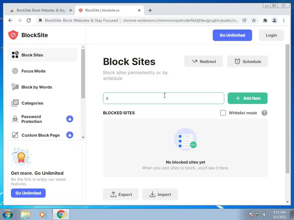Screen dimensions: 294x220
Task: Close the blocksite.co tab
Action: click(x=139, y=10)
